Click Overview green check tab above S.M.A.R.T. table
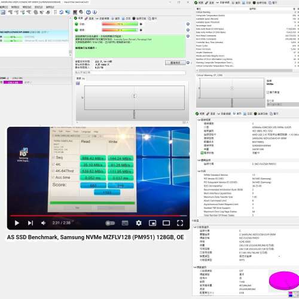The height and width of the screenshot is (299, 299). pos(199,2)
